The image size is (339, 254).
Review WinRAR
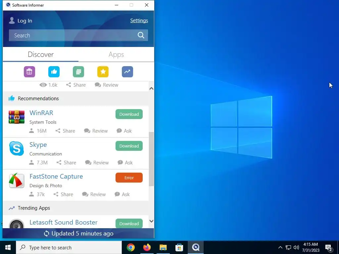tap(96, 131)
